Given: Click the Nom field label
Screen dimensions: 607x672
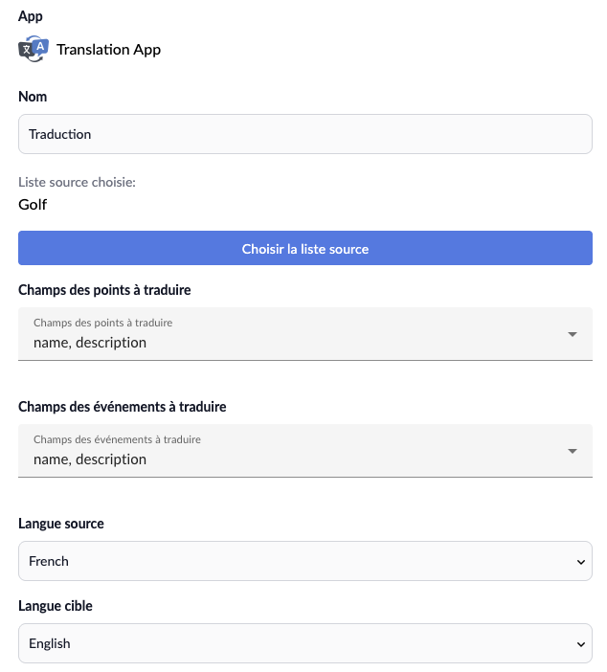Looking at the screenshot, I should (33, 97).
